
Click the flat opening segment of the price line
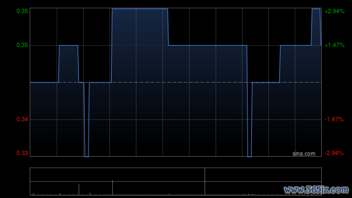44,82
